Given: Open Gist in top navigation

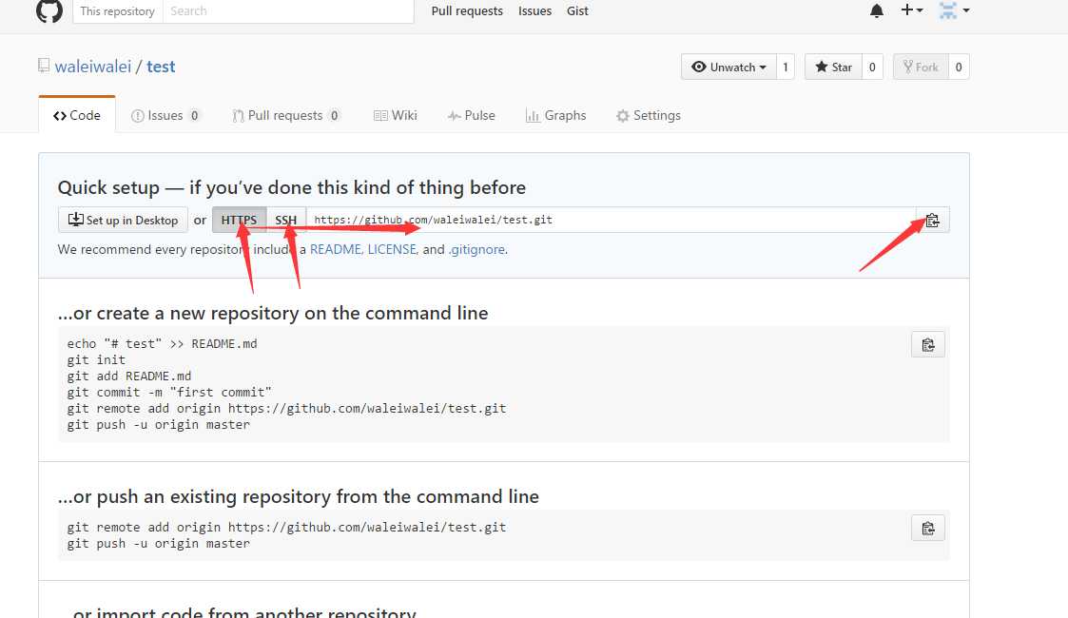Looking at the screenshot, I should tap(577, 10).
